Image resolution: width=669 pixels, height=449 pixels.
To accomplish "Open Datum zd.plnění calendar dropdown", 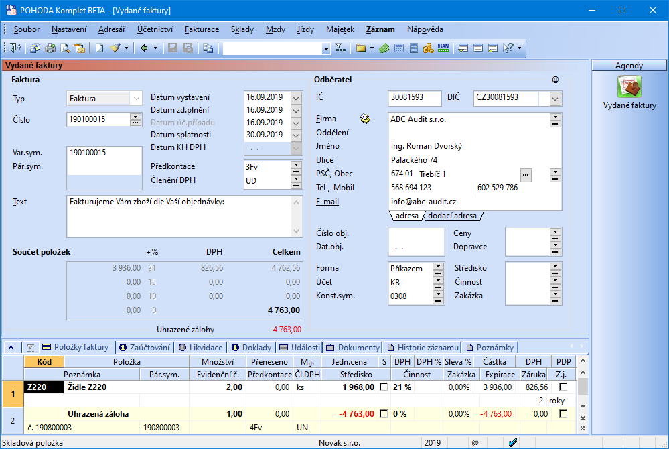I will pyautogui.click(x=296, y=111).
